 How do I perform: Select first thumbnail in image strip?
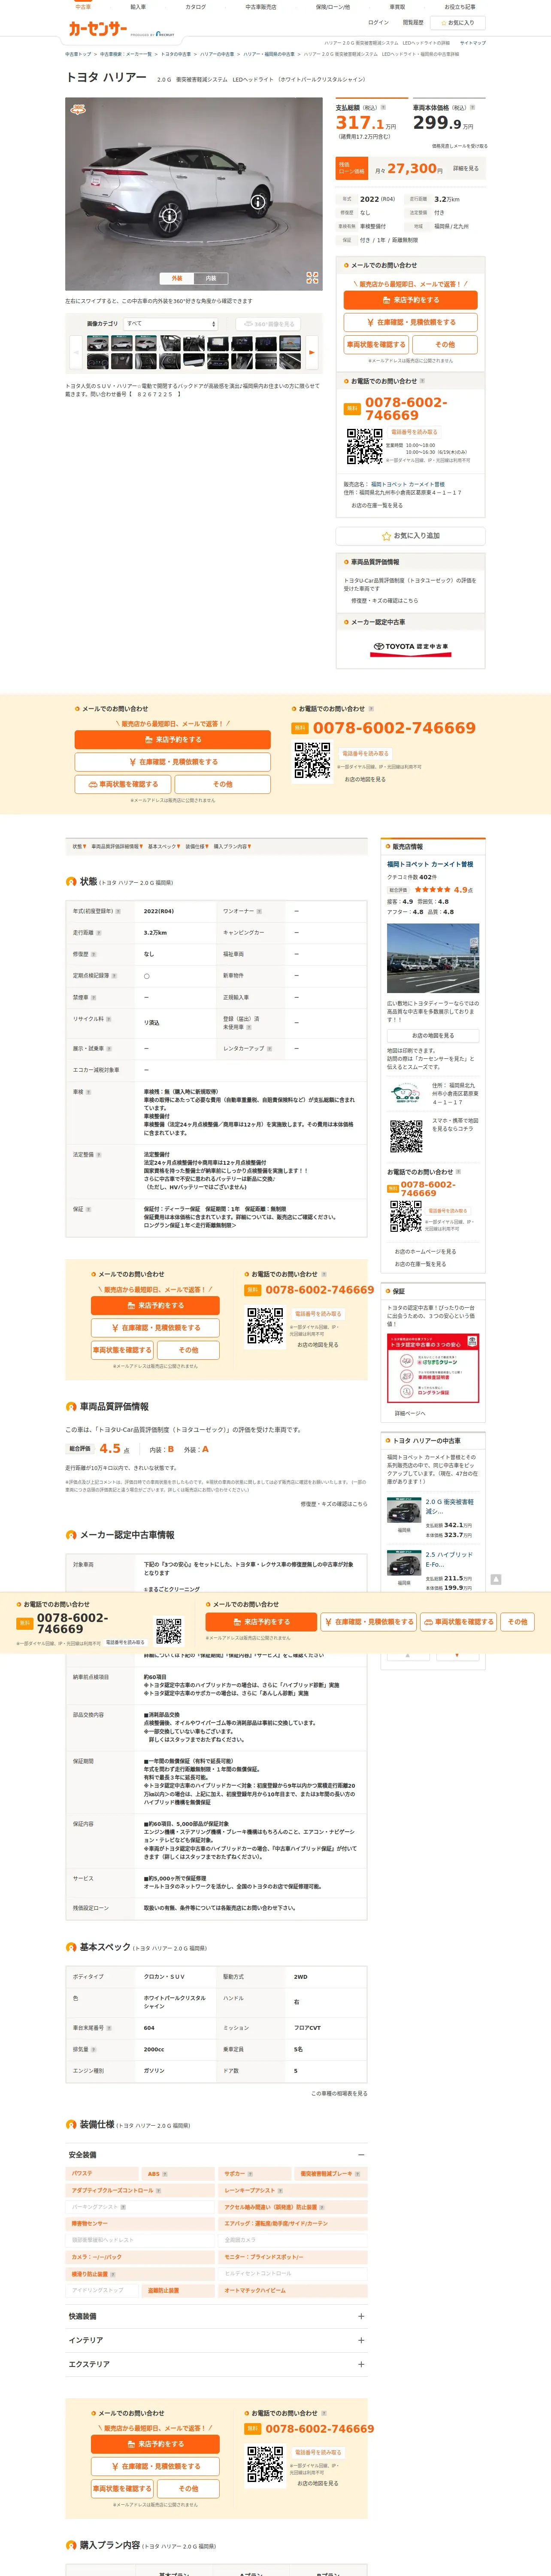click(x=97, y=344)
